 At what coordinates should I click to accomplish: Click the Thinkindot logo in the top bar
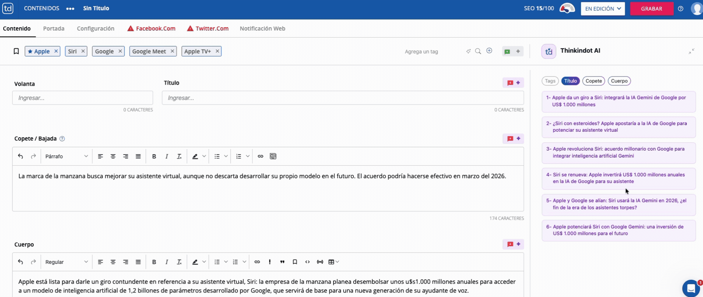click(8, 8)
